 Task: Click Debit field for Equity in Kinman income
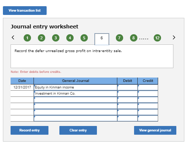pos(128,87)
